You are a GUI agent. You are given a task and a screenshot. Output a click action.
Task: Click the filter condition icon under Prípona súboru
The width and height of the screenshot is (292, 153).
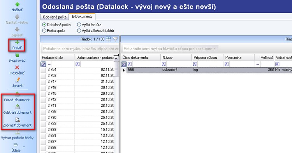click(x=195, y=64)
